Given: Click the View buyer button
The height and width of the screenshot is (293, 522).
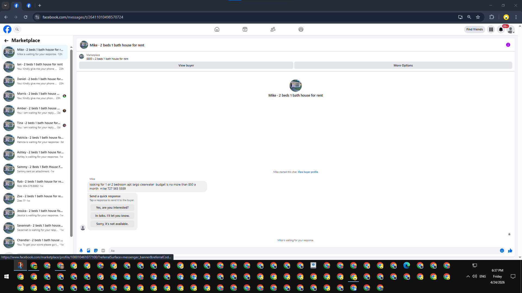Looking at the screenshot, I should (186, 65).
